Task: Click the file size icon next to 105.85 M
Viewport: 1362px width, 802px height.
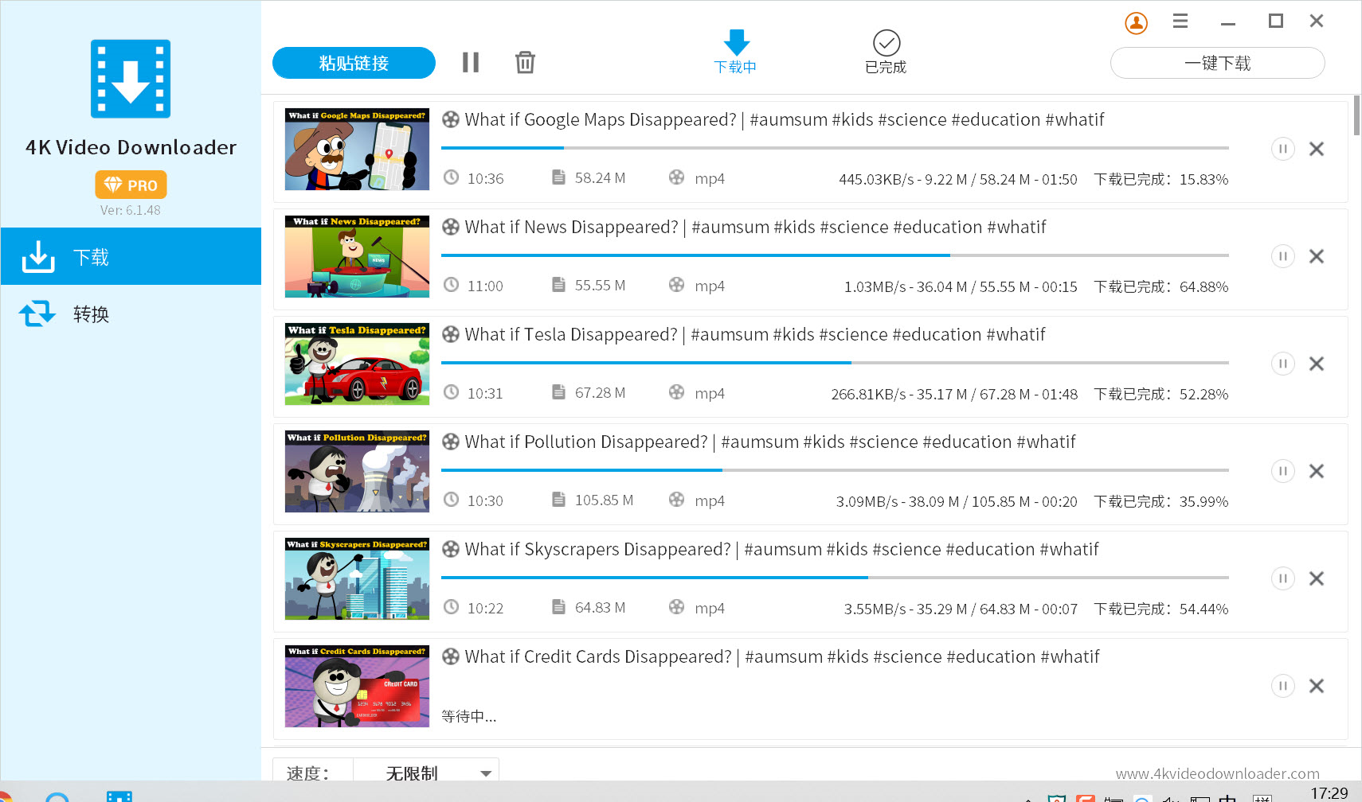Action: [558, 499]
